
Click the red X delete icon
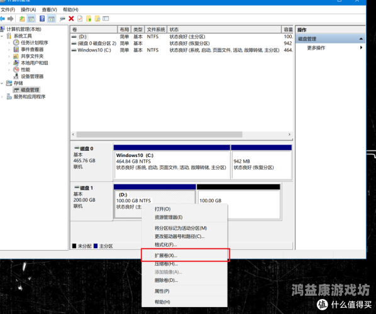point(71,18)
